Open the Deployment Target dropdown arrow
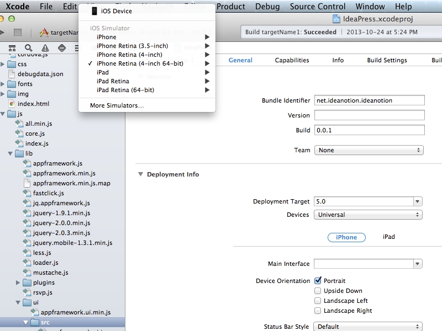The image size is (442, 331). point(418,201)
